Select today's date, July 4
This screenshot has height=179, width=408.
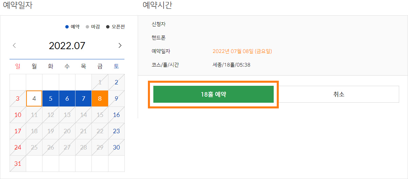pyautogui.click(x=34, y=99)
